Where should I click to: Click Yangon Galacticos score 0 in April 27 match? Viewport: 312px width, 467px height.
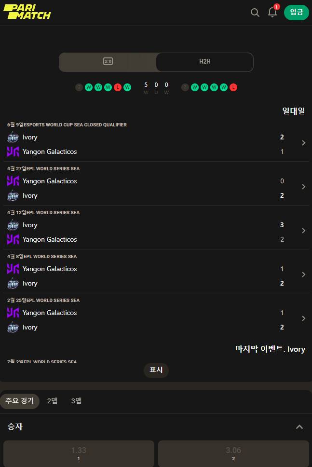282,181
